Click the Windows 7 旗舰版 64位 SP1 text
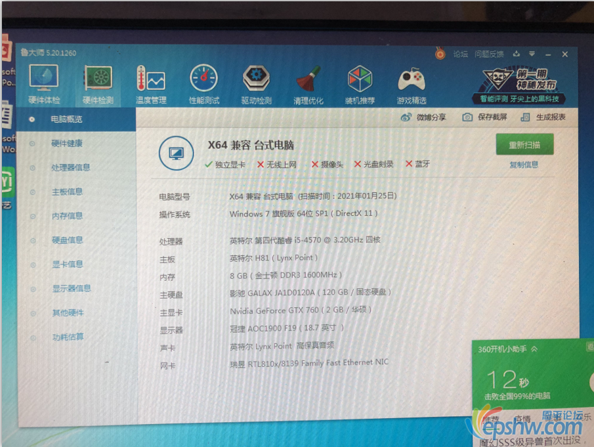The image size is (594, 447). [x=303, y=213]
